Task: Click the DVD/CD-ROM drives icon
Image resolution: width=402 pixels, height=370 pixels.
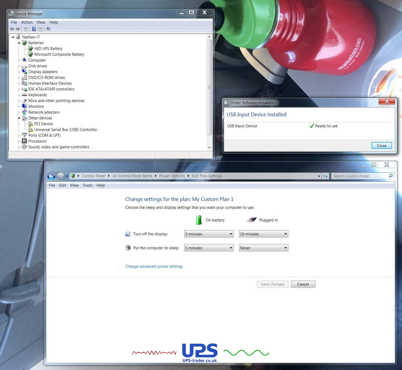Action: click(24, 77)
